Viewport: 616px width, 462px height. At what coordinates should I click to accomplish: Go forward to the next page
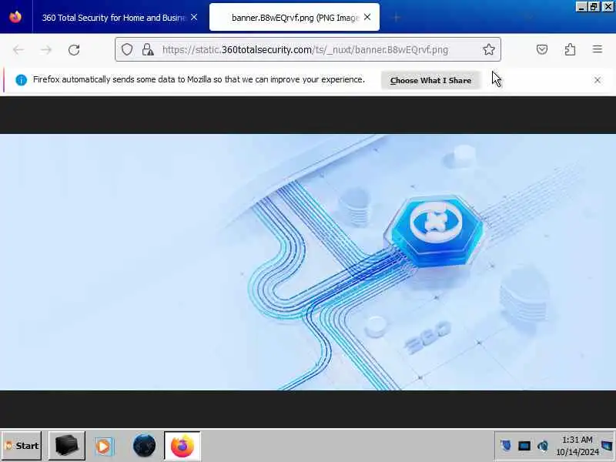click(46, 49)
